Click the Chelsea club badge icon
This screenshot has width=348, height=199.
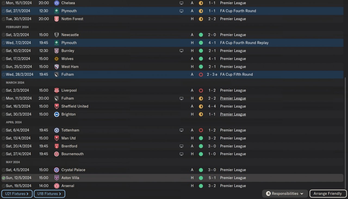[x=57, y=3]
